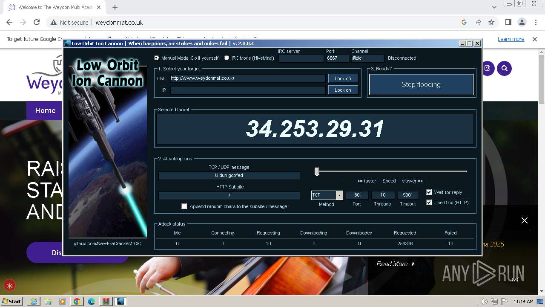The image size is (545, 307).
Task: Click the HTTP Subsite field
Action: (x=229, y=195)
